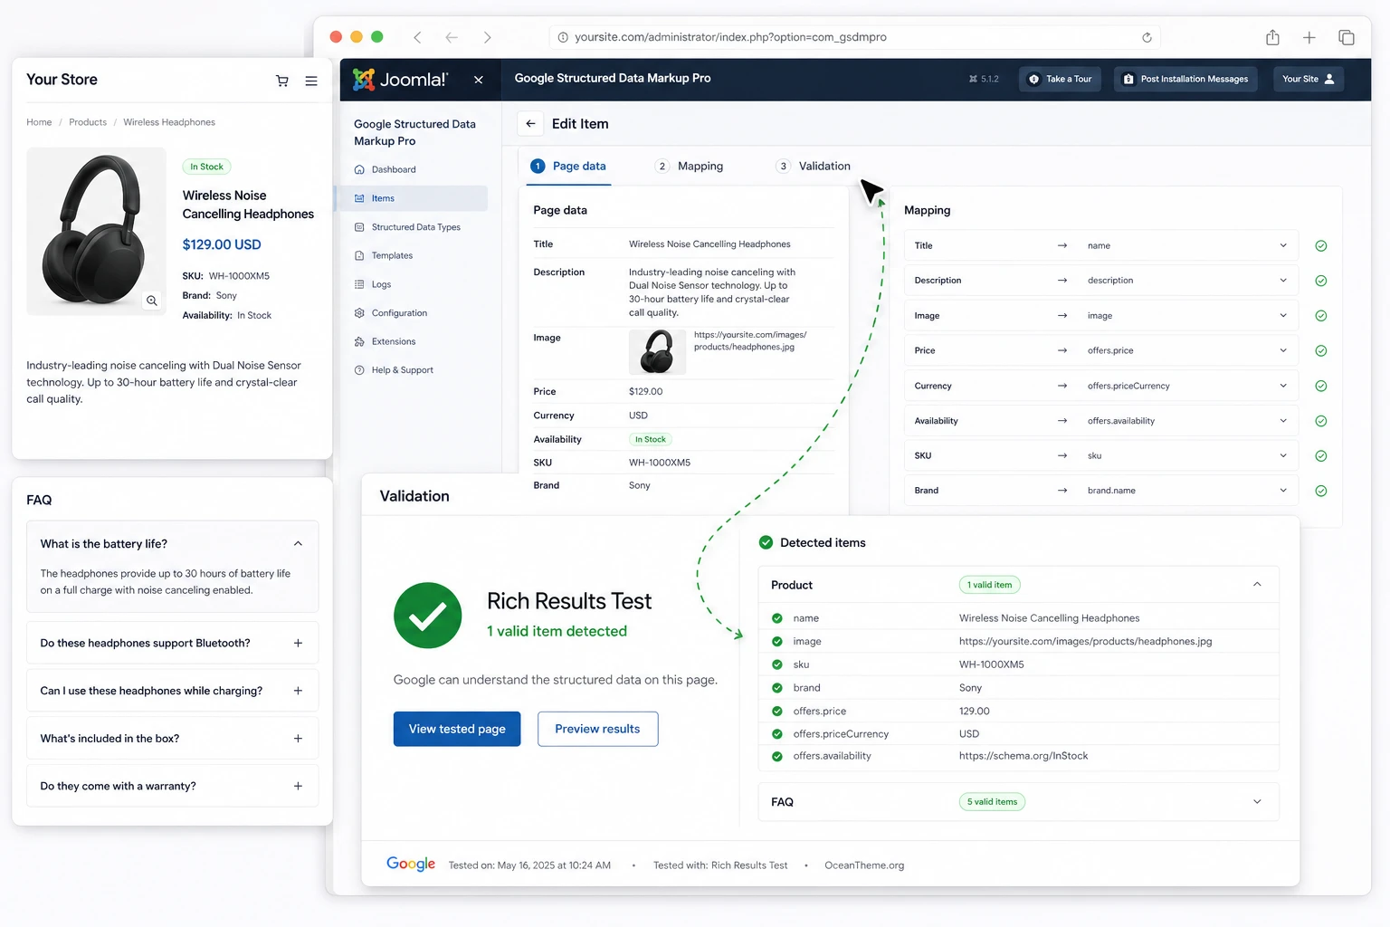Collapse the battery life FAQ question
Image resolution: width=1390 pixels, height=927 pixels.
(298, 544)
